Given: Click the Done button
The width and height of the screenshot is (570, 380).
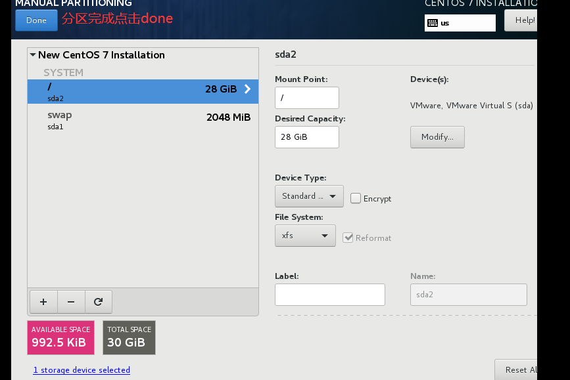Looking at the screenshot, I should pyautogui.click(x=36, y=20).
